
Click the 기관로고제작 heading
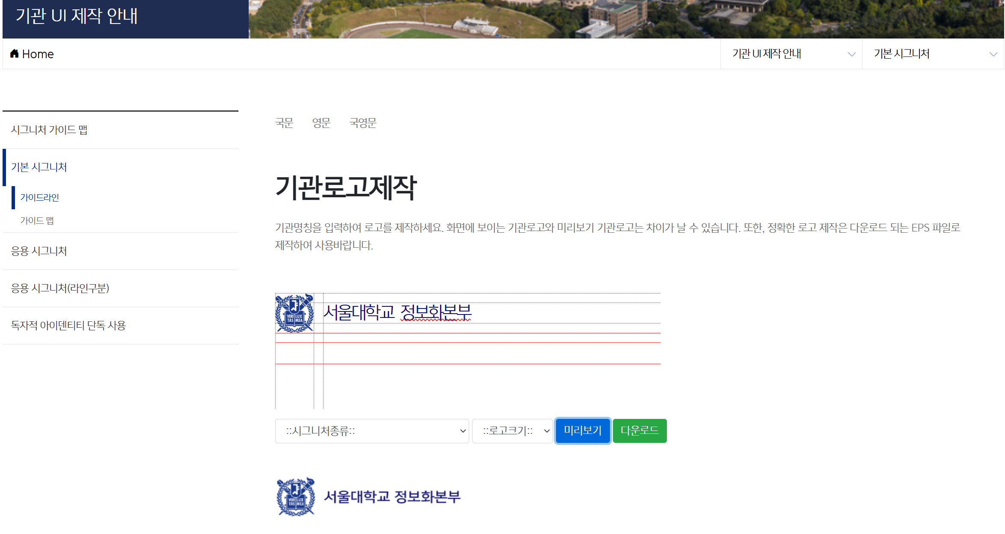pyautogui.click(x=346, y=187)
